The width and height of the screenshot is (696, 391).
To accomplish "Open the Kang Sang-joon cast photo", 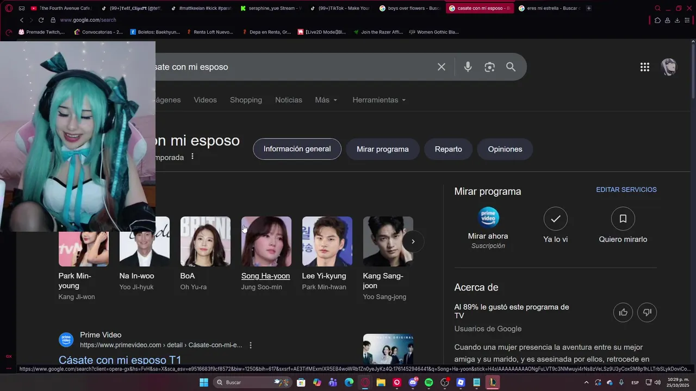I will coord(388,241).
